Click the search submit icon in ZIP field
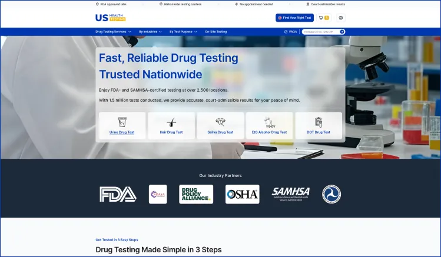Viewport: 441px width, 257px height. pyautogui.click(x=342, y=32)
